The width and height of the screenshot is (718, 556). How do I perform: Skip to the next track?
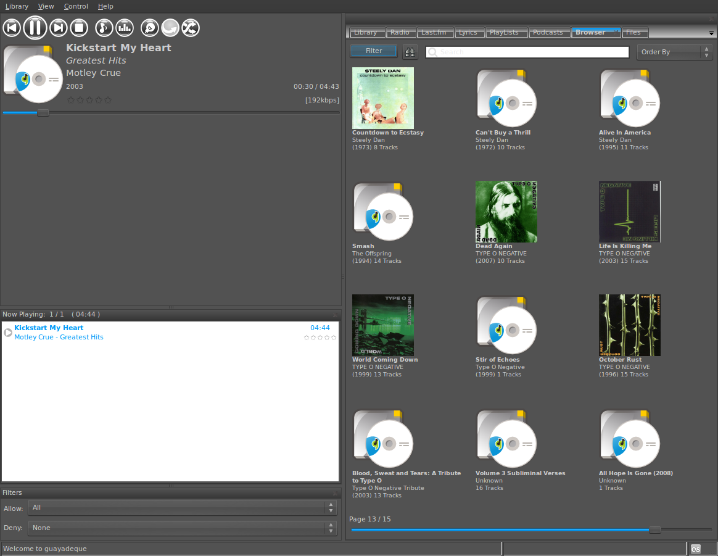pyautogui.click(x=58, y=27)
